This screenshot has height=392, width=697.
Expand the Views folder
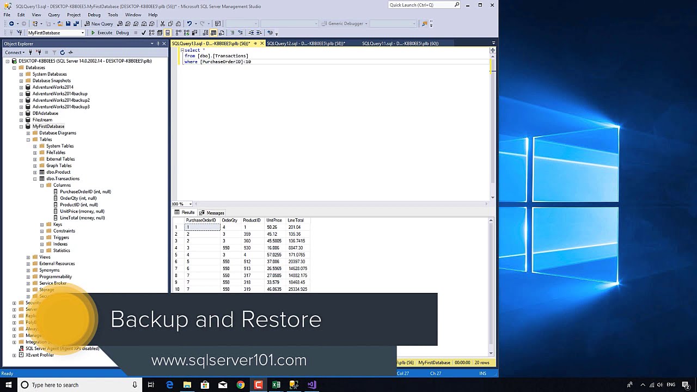(28, 257)
